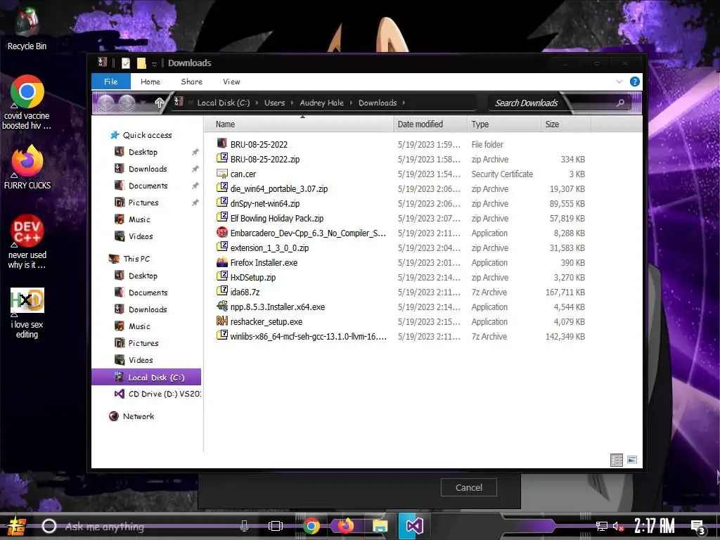Viewport: 720px width, 540px height.
Task: Open the recent locations dropdown arrow
Action: tap(143, 103)
